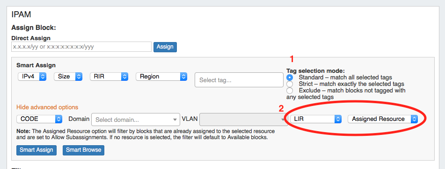Image resolution: width=445 pixels, height=169 pixels.
Task: Open the Select domain combo box
Action: pos(136,120)
